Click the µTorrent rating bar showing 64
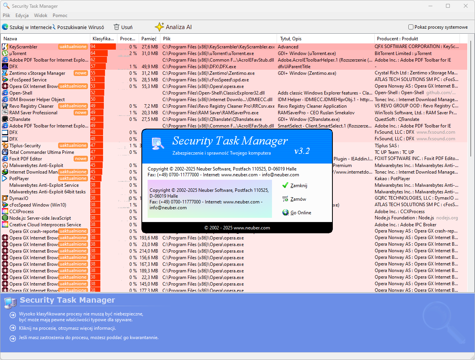 click(x=99, y=53)
